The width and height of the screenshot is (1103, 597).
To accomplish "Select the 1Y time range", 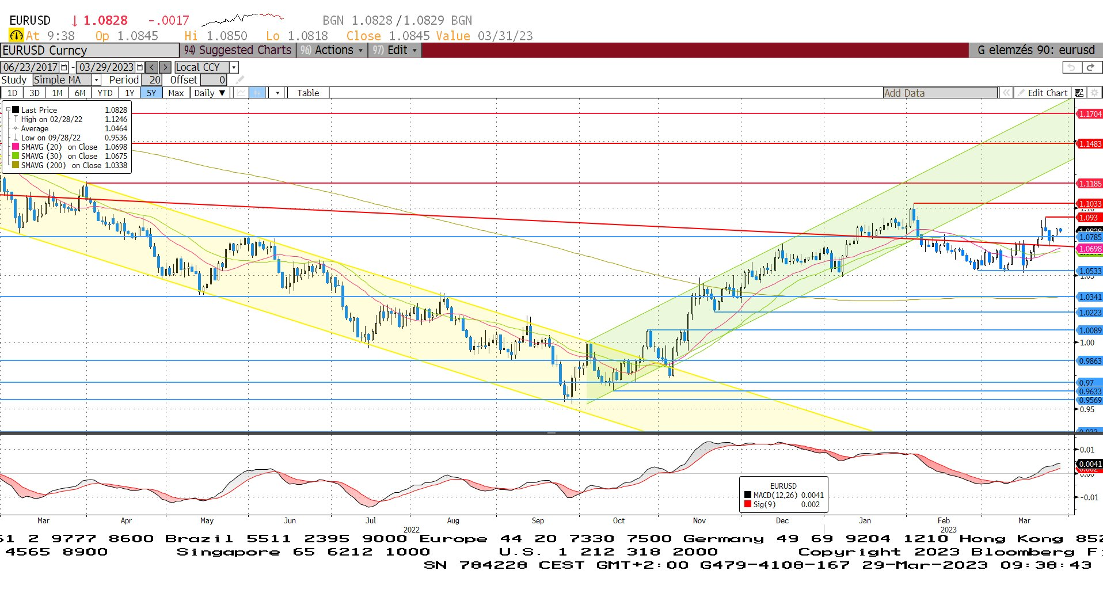I will 130,93.
